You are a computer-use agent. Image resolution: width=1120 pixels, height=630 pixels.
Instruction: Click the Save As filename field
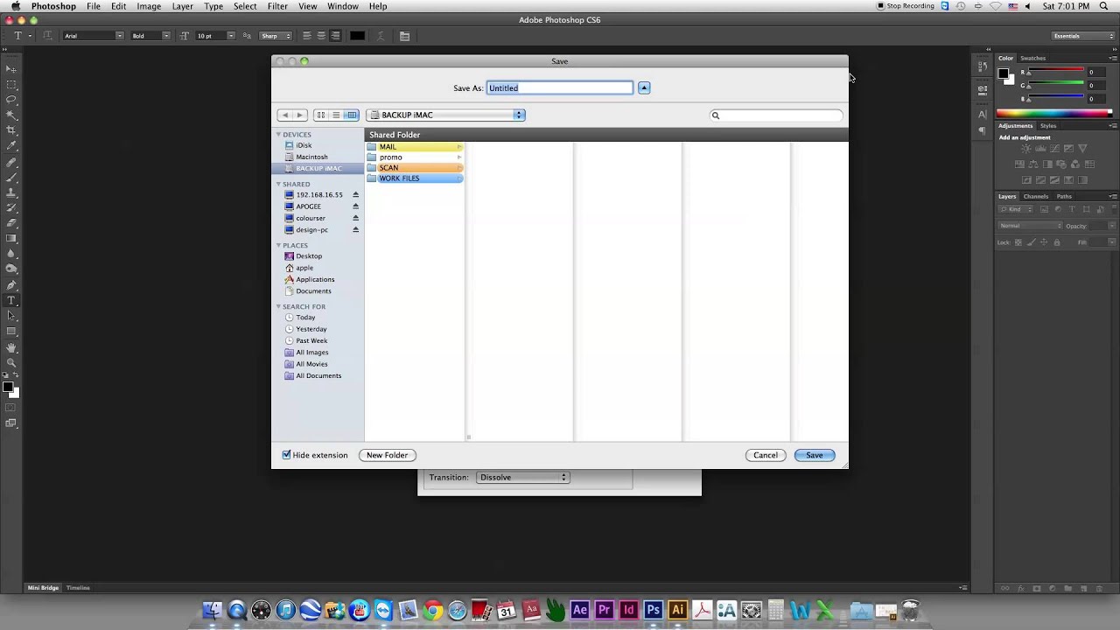coord(560,87)
